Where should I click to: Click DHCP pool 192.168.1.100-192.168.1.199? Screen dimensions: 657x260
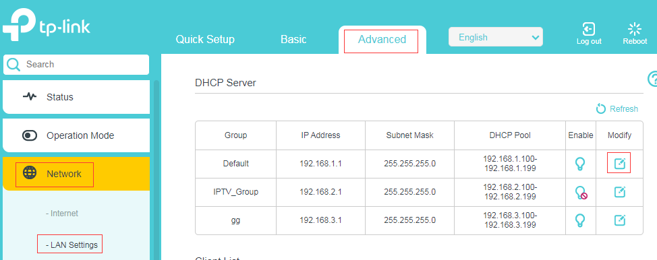[510, 164]
